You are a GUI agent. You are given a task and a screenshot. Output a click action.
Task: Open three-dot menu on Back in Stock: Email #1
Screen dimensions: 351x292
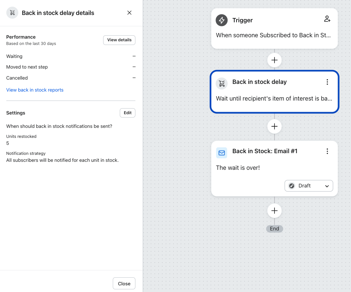327,151
